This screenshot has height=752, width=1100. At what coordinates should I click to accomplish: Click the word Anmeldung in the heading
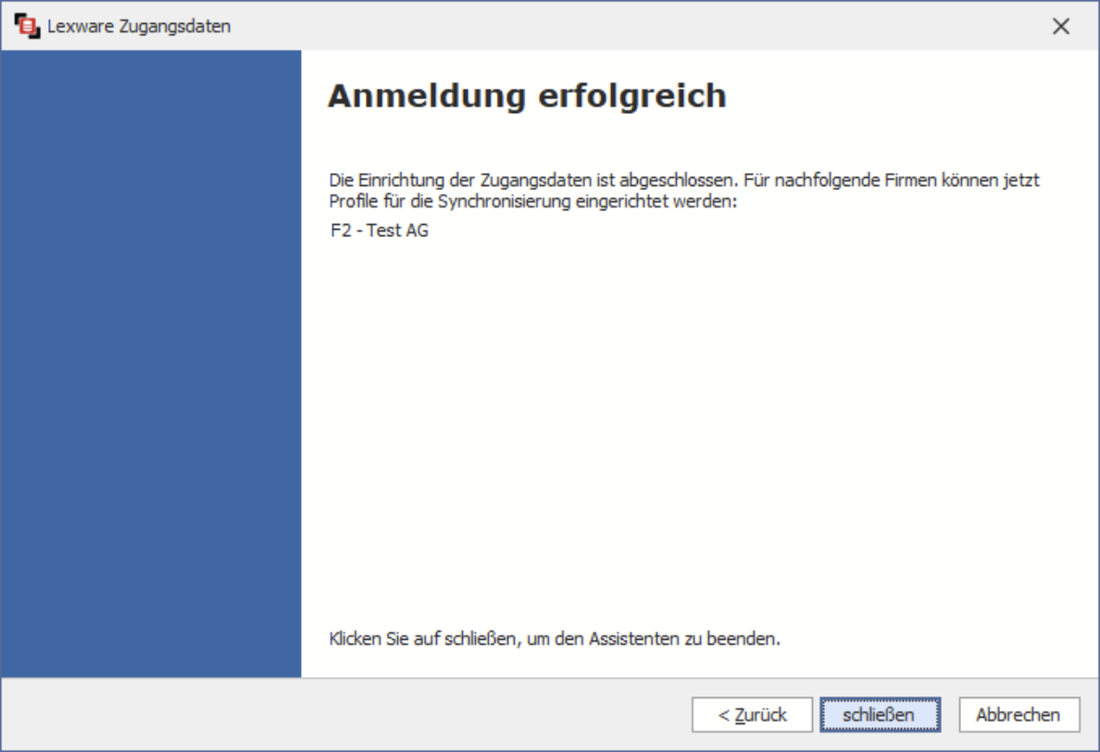tap(427, 96)
